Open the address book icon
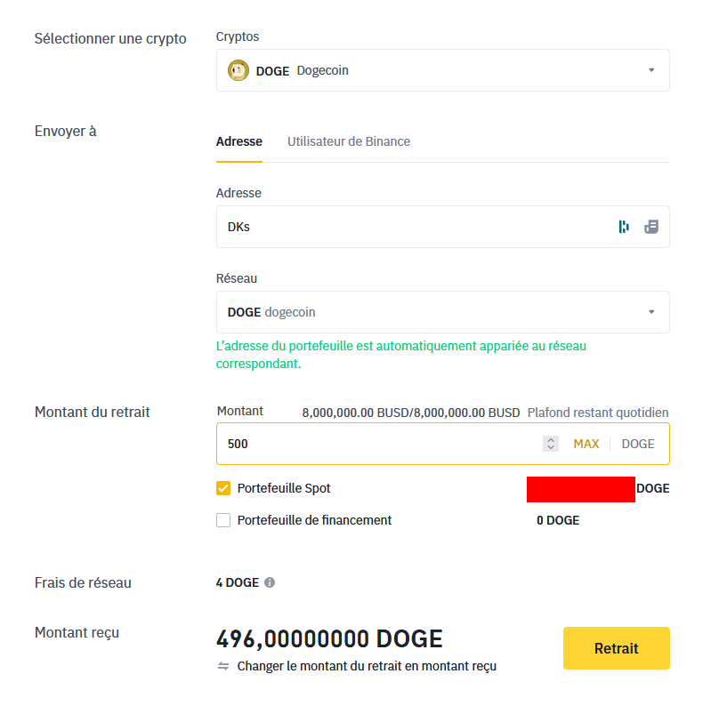The image size is (719, 714). [x=651, y=227]
